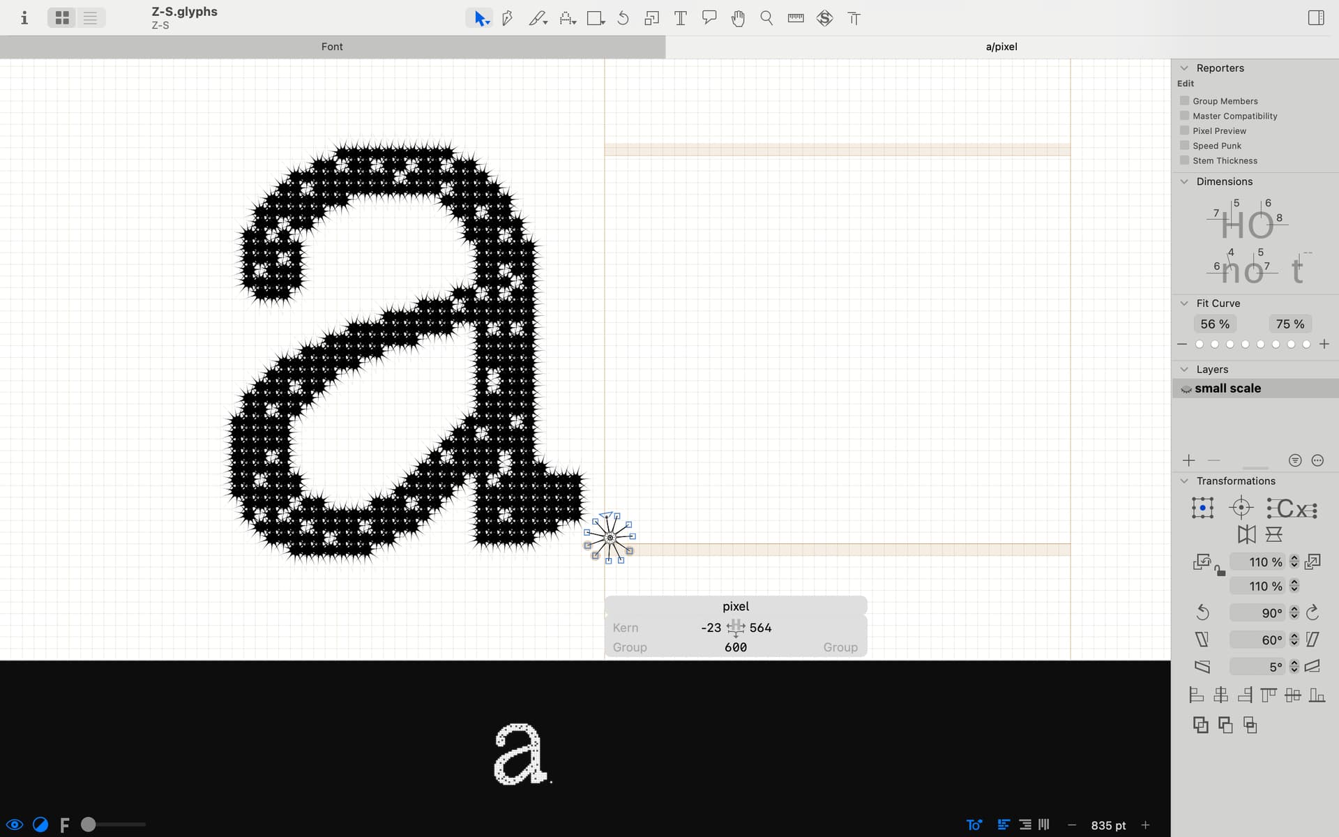The image size is (1339, 837).
Task: Select the Draw (pen) tool
Action: (x=508, y=18)
